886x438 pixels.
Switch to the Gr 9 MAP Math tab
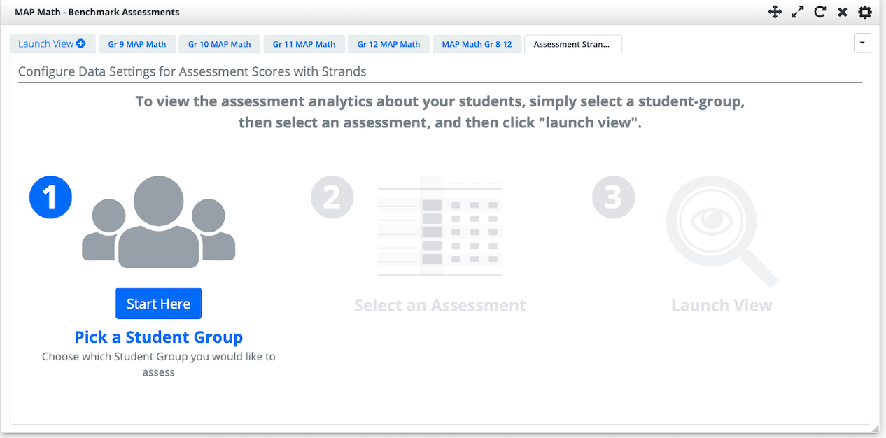click(x=137, y=43)
